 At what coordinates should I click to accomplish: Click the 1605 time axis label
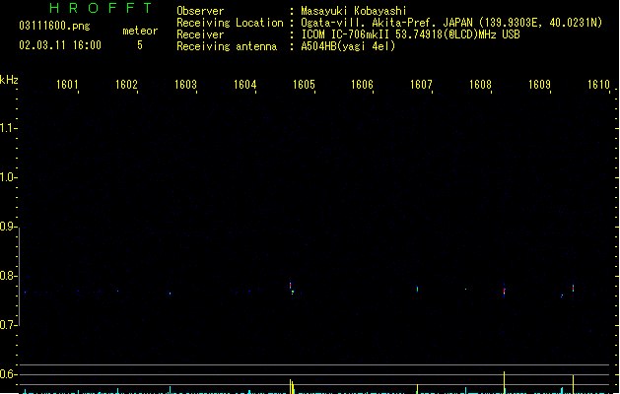pyautogui.click(x=304, y=85)
